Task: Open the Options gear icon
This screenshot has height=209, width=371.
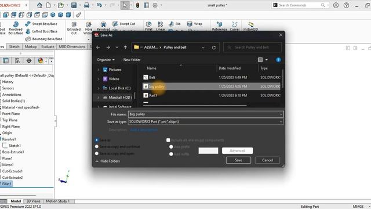Action: (155, 5)
